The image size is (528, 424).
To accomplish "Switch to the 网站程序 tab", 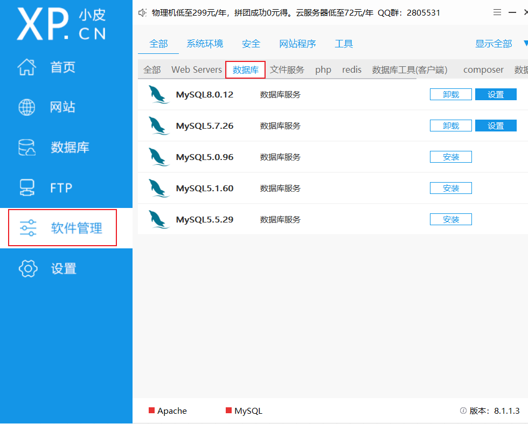I will coord(297,44).
